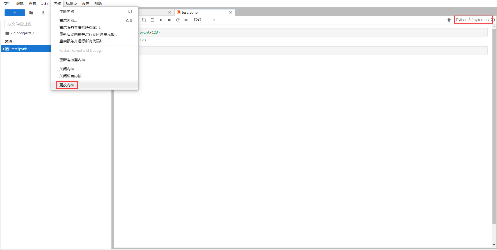Click the blue new launcher plus button
Image resolution: width=497 pixels, height=250 pixels.
(15, 13)
